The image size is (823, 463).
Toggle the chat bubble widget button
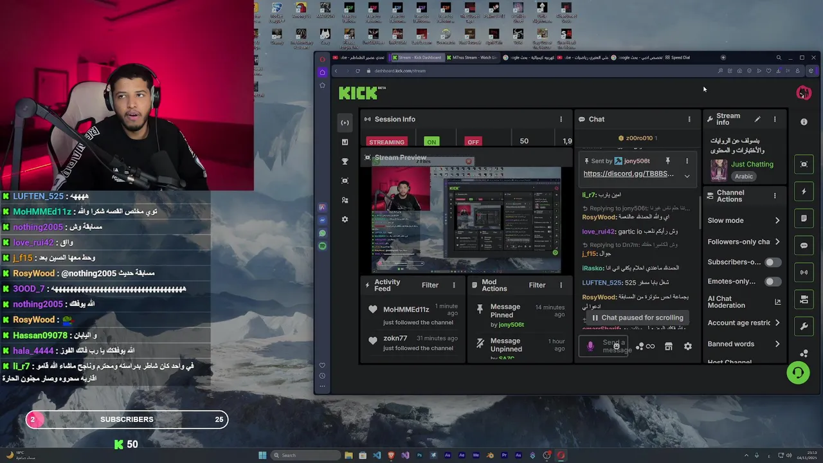click(x=804, y=246)
